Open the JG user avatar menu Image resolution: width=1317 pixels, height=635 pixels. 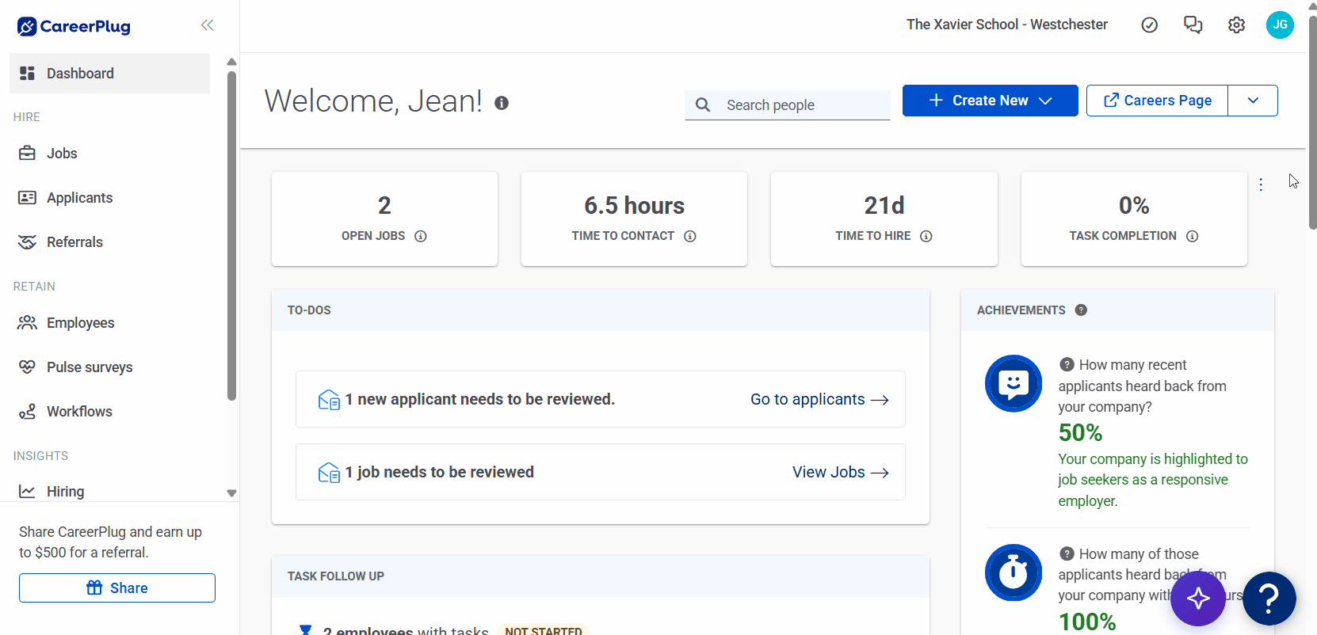pyautogui.click(x=1280, y=25)
